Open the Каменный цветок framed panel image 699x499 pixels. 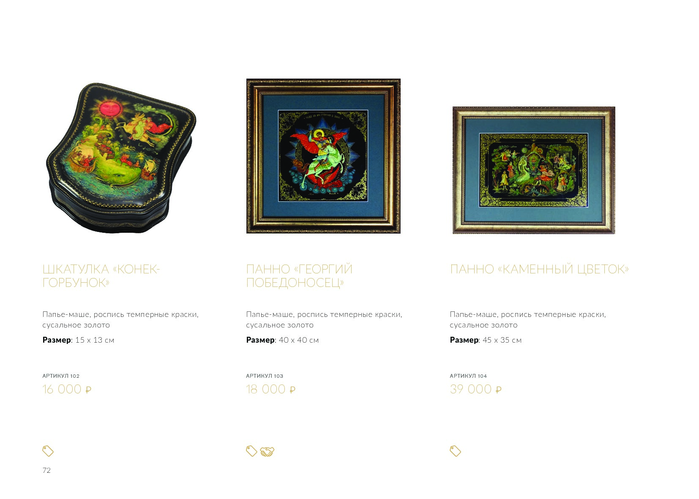tap(534, 170)
